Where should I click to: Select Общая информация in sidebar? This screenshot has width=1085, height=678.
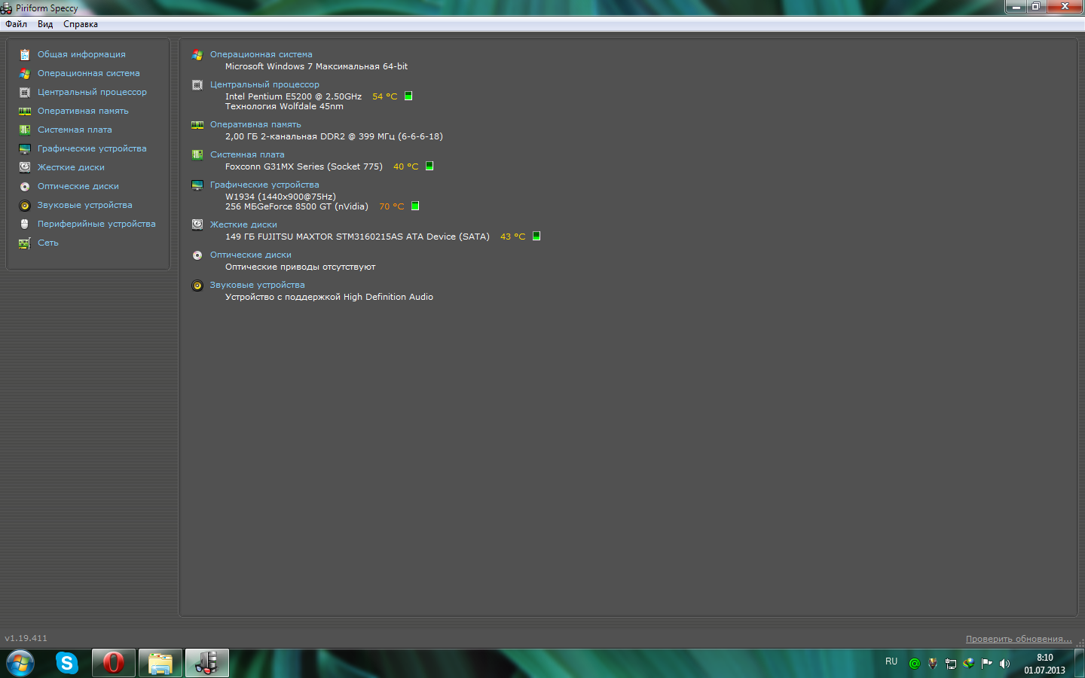click(81, 54)
